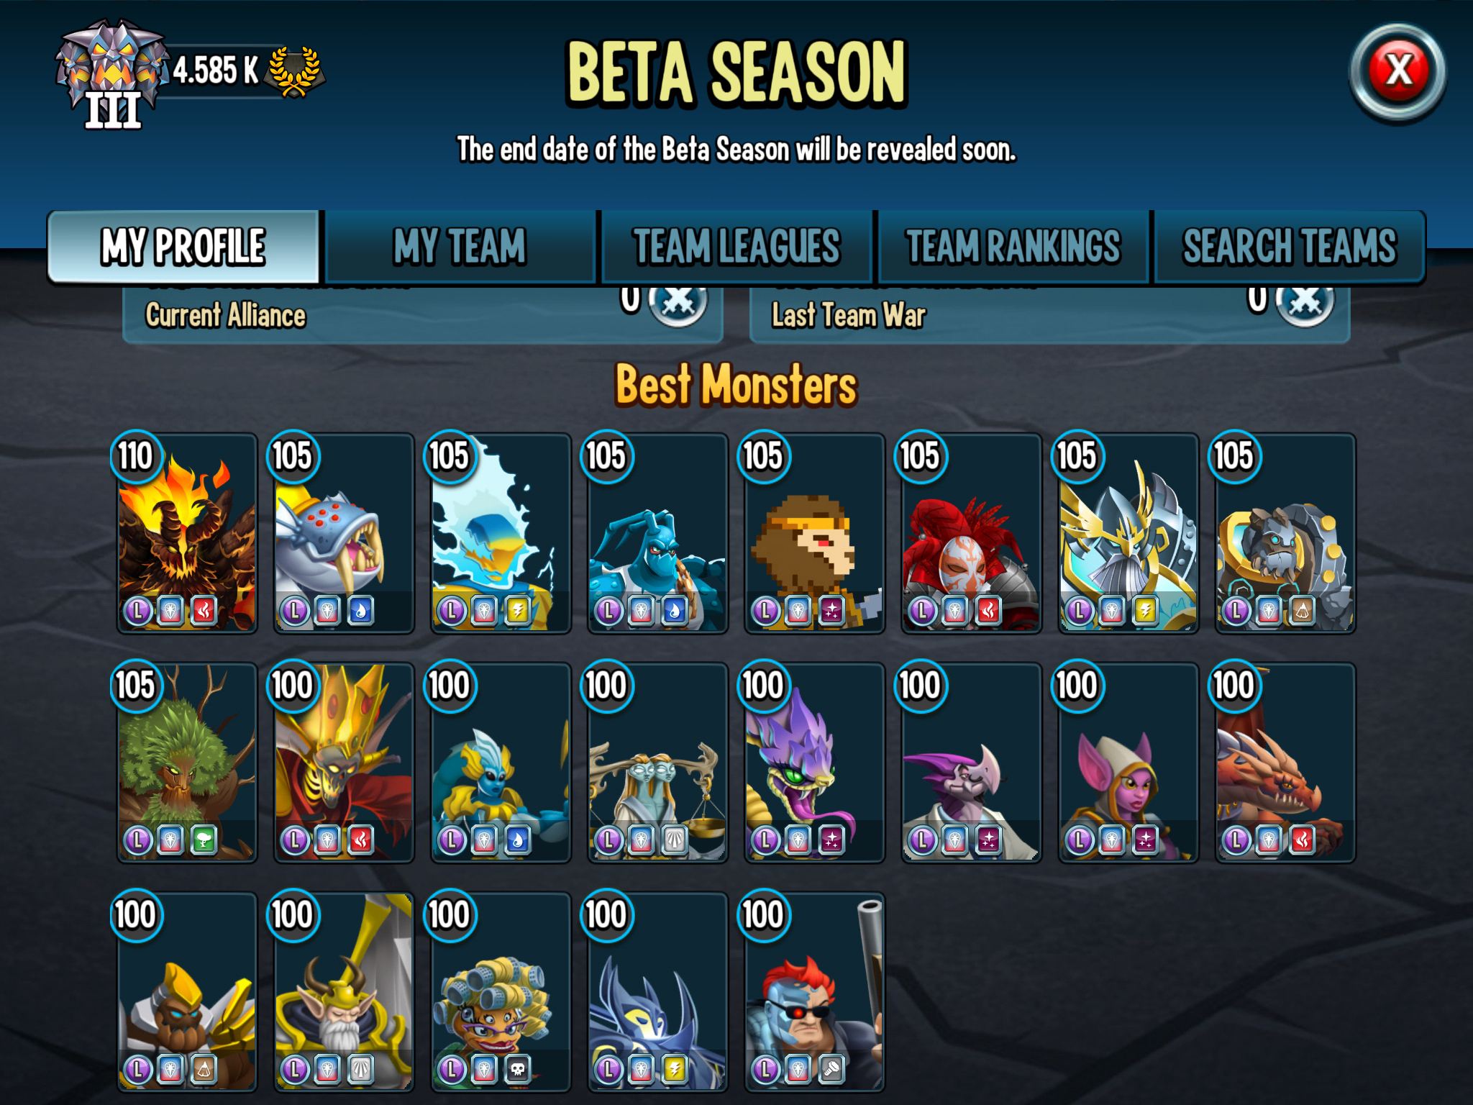
Task: Tap the Last Team War crossed-swords icon
Action: [1305, 304]
